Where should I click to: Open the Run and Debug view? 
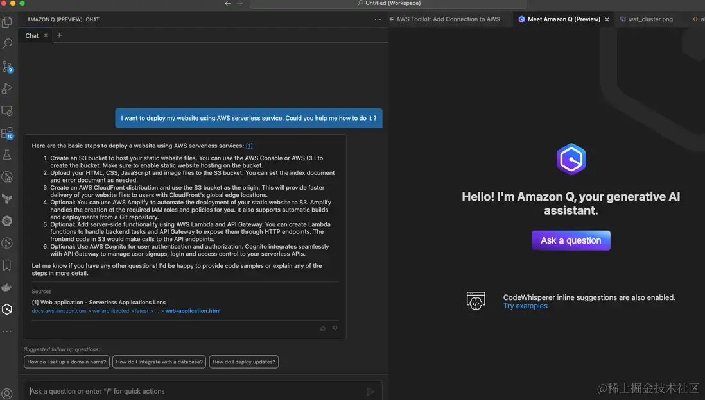pyautogui.click(x=7, y=88)
